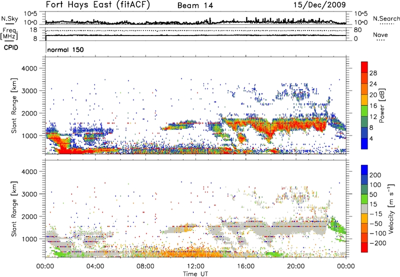Click the 'Nave' legend label
Viewport: 400px width, 277px height.
[x=380, y=35]
